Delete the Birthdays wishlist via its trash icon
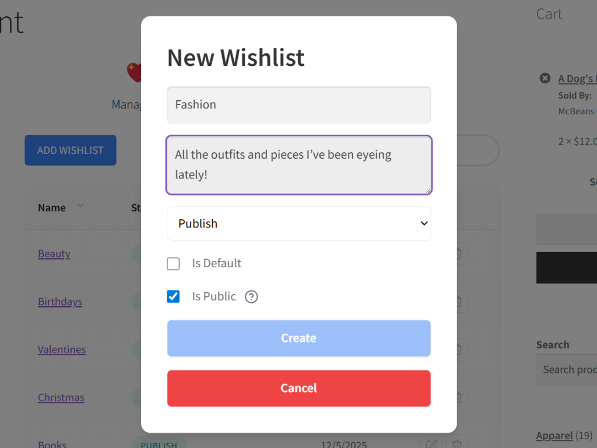Screen dimensions: 597x448 coord(458,301)
